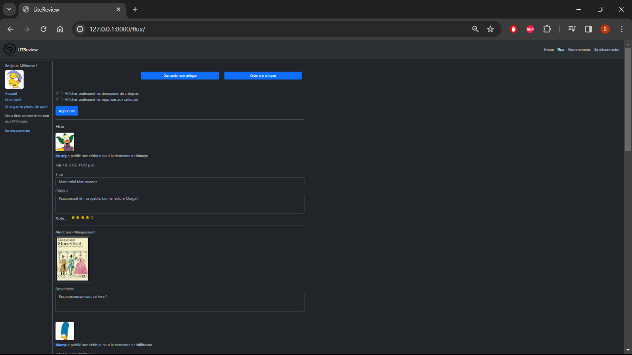Open the tab search dropdown arrow
Screen dimensions: 632x355
pyautogui.click(x=9, y=9)
